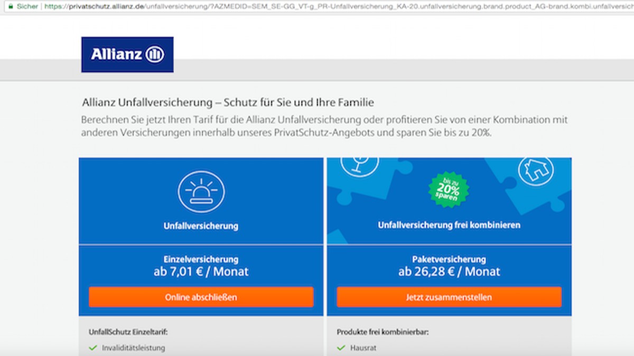Click checkmark beside Invaliditätsleistung
The image size is (634, 356).
click(93, 348)
